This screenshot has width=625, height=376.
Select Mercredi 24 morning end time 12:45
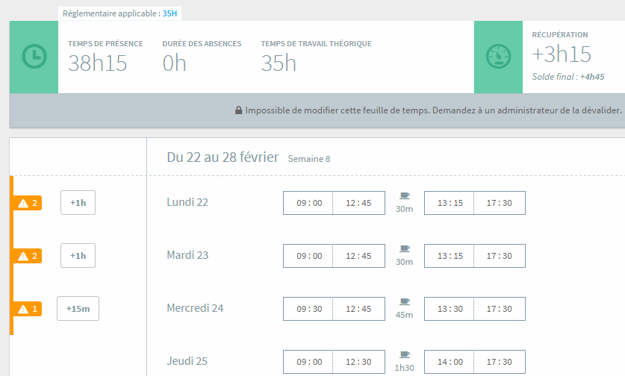[x=358, y=309]
